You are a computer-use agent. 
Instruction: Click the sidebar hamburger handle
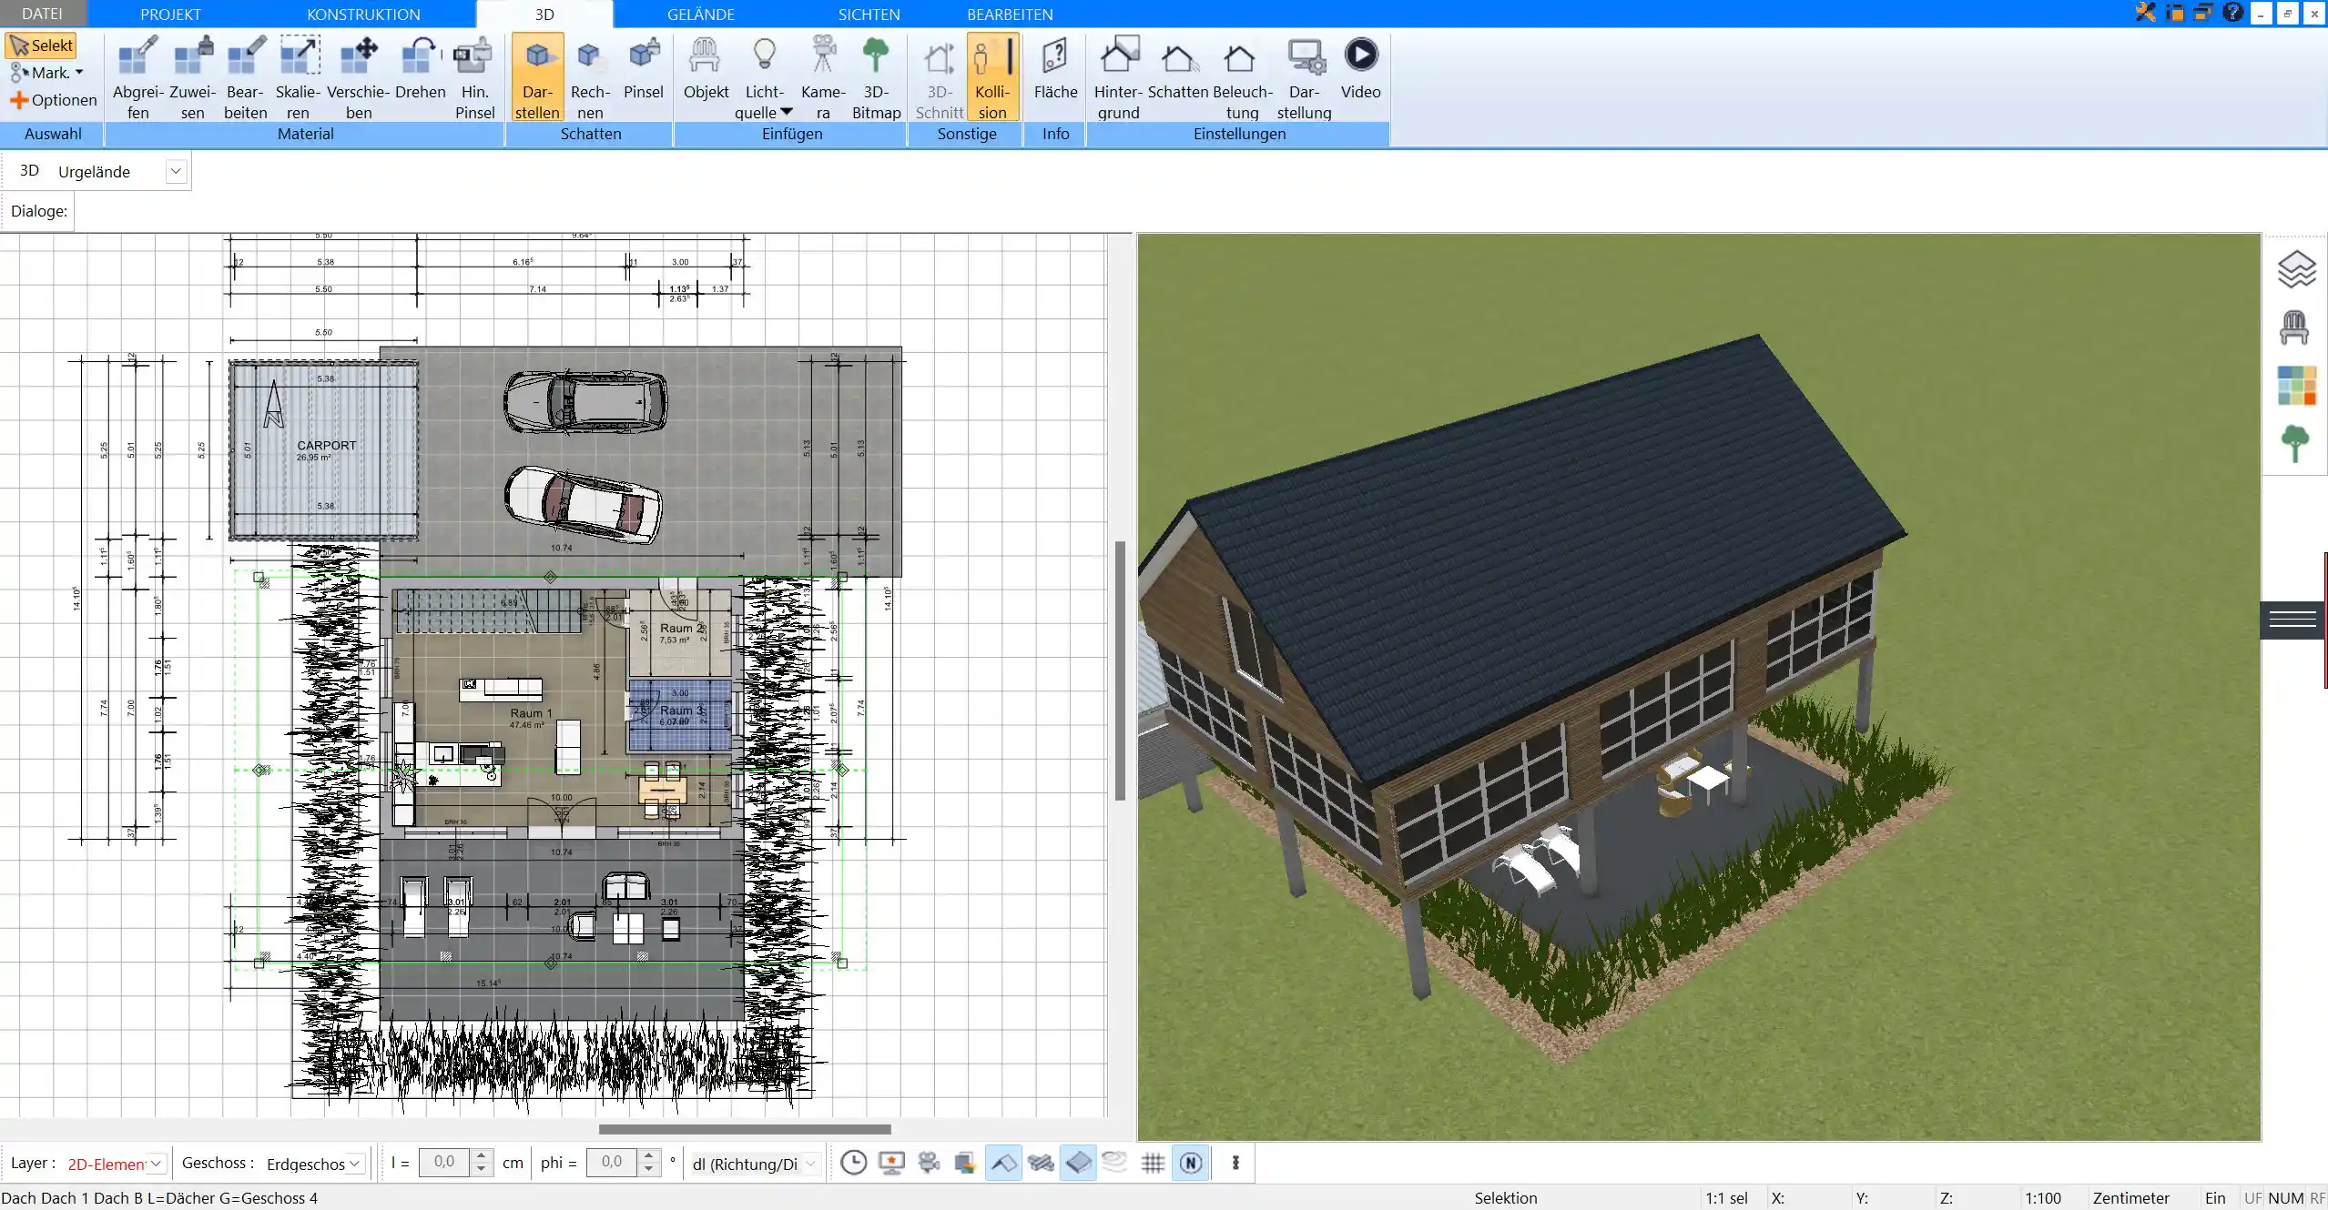2292,620
